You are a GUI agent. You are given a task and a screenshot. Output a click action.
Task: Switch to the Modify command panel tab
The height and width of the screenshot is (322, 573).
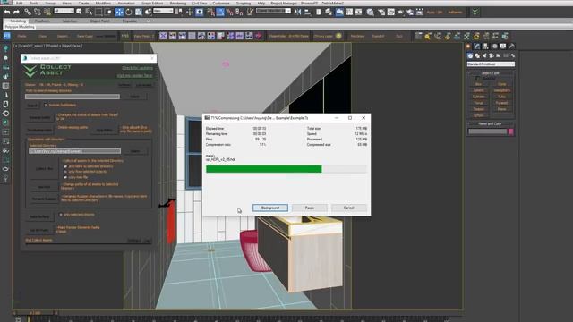tap(477, 46)
